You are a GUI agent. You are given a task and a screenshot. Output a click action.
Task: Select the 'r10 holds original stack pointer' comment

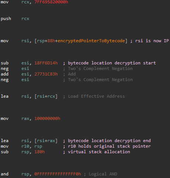click(x=109, y=146)
